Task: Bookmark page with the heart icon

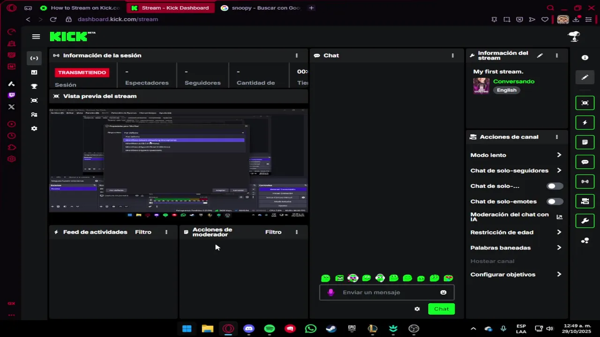Action: tap(545, 19)
